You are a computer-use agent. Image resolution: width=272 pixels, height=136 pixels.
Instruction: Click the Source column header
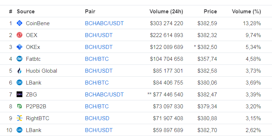[26, 12]
